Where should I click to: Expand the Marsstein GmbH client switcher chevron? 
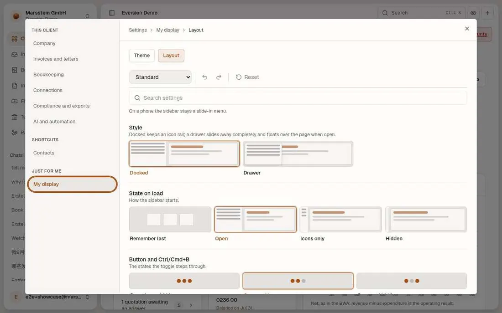[x=88, y=15]
